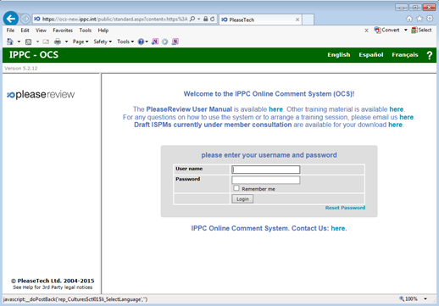Click into the Password field

pos(266,180)
